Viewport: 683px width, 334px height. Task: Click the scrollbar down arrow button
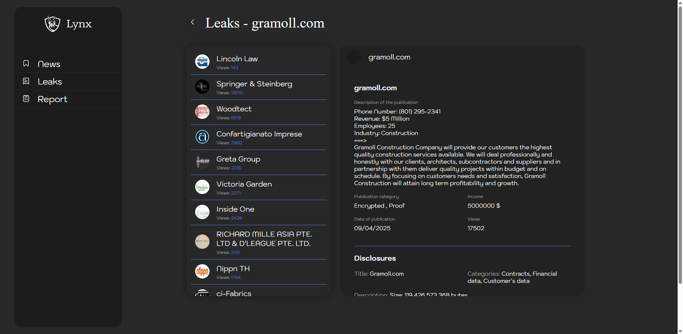pos(680,331)
